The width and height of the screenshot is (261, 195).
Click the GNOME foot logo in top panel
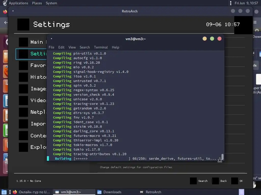coord(5,3)
